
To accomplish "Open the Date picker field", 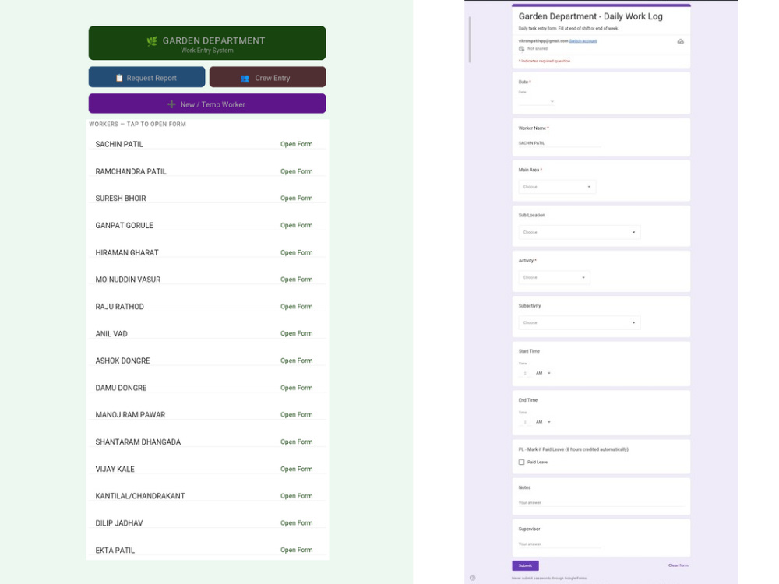I will tap(536, 101).
